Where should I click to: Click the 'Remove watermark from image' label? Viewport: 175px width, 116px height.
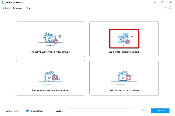(x=50, y=52)
